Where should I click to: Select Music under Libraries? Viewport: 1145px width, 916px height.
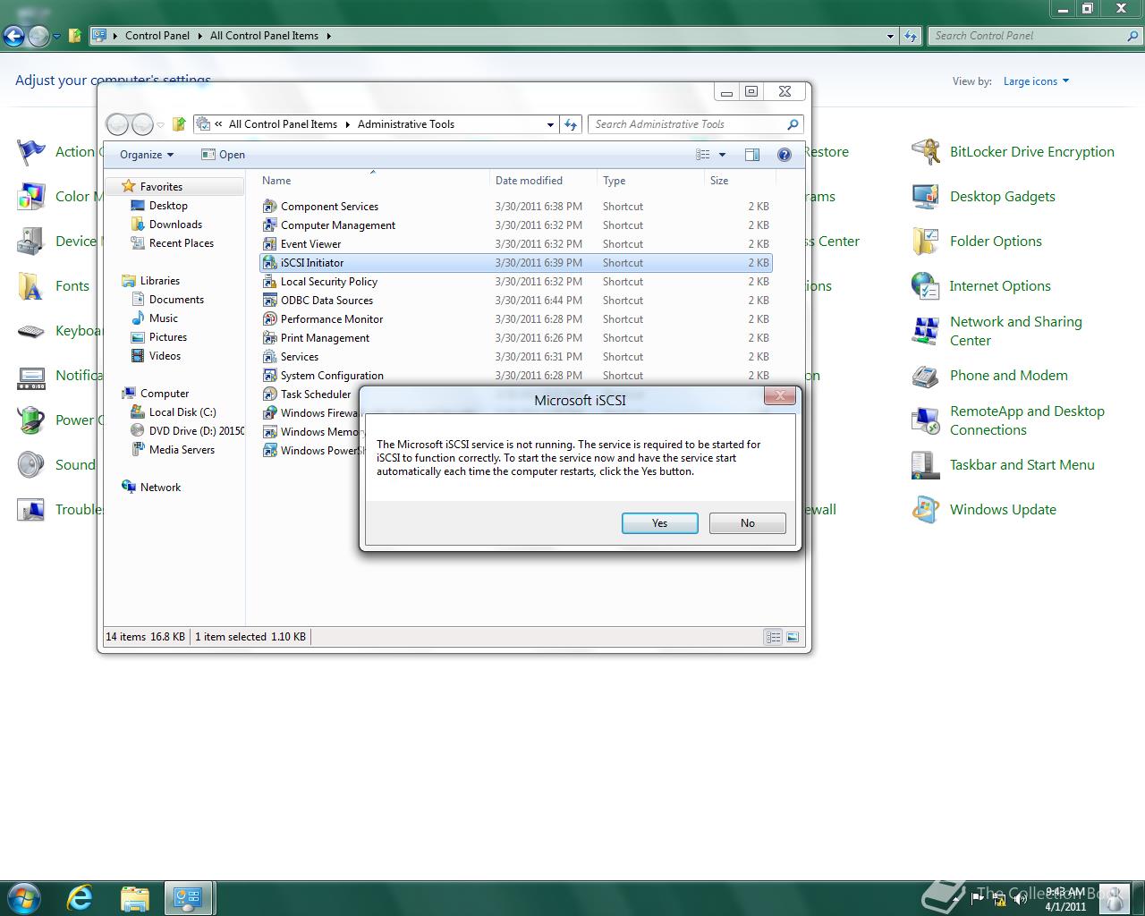pyautogui.click(x=164, y=318)
